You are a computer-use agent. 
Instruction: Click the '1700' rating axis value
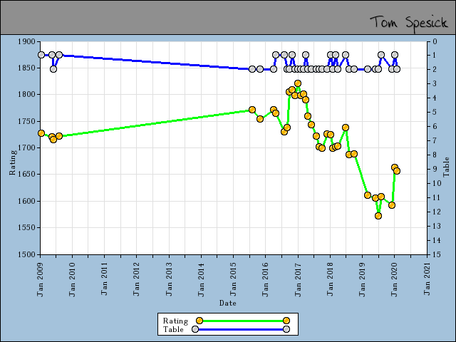pos(26,148)
